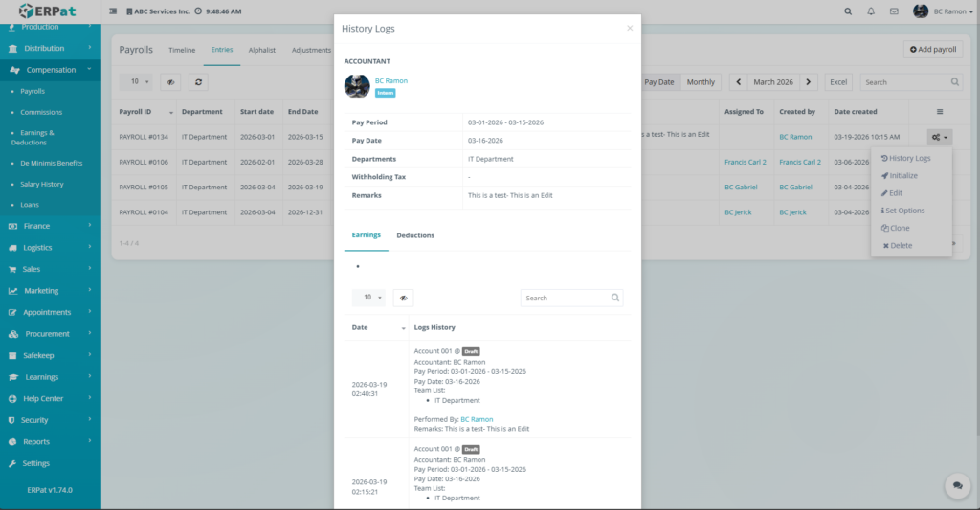Viewport: 980px width, 510px height.
Task: Open Distribution sidebar menu
Action: pos(51,48)
